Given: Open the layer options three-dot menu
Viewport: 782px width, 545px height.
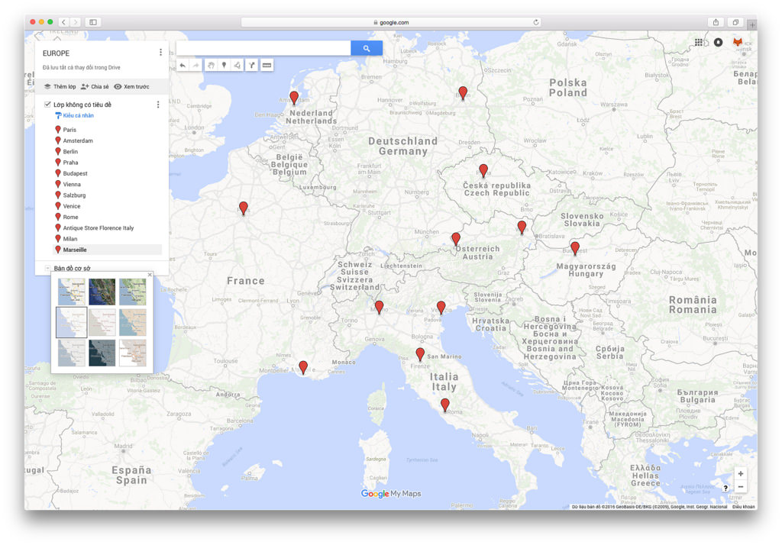Looking at the screenshot, I should 158,105.
